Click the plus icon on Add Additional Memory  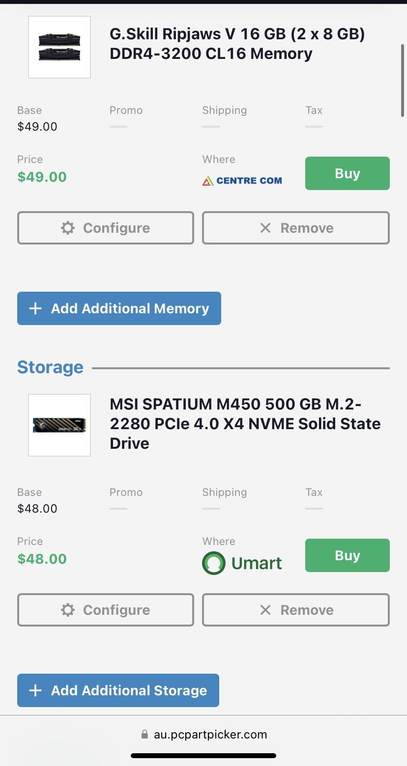point(35,308)
